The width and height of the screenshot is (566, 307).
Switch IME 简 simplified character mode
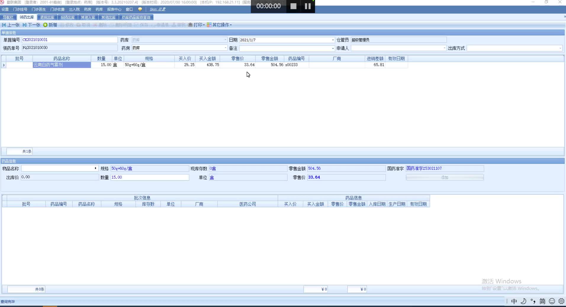click(x=542, y=301)
